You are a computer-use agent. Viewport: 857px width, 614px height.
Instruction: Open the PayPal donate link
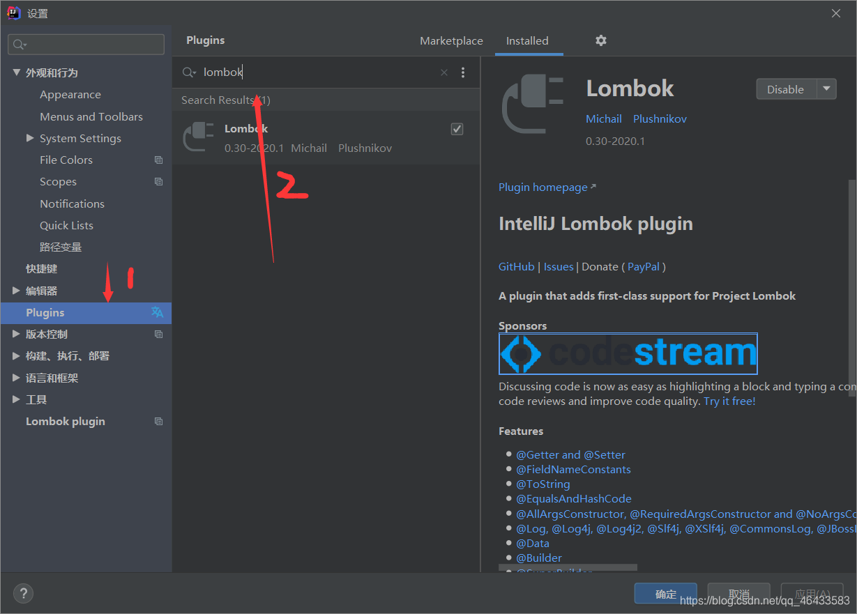point(644,267)
